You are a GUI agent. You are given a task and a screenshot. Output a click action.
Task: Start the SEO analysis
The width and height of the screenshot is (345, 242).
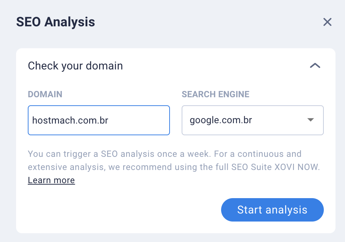(x=272, y=210)
